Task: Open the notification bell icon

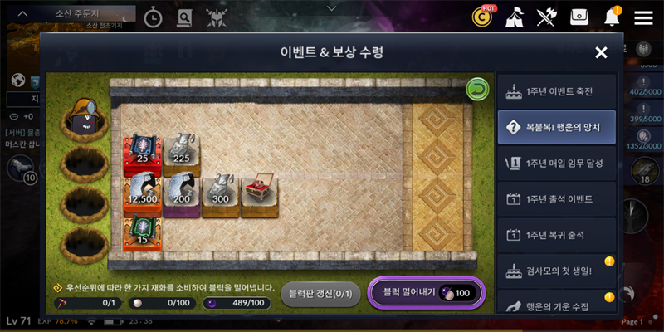Action: [x=611, y=17]
